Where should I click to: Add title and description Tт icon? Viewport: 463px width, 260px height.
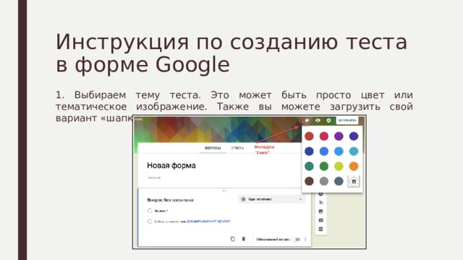(321, 203)
